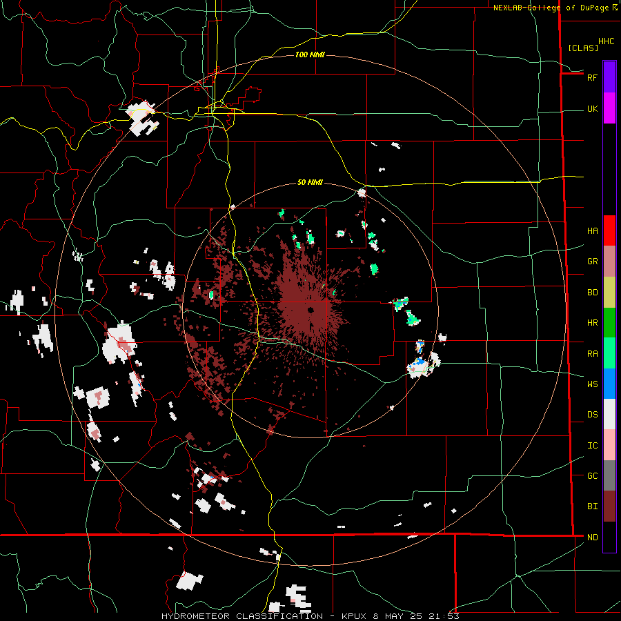Image resolution: width=621 pixels, height=621 pixels.
Task: Click the [CLAS] units label
Action: [x=583, y=48]
